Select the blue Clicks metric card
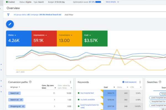The height and width of the screenshot is (110, 166). (x=19, y=38)
